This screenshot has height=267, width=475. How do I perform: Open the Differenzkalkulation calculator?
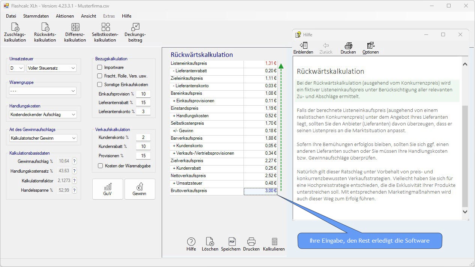coord(75,32)
